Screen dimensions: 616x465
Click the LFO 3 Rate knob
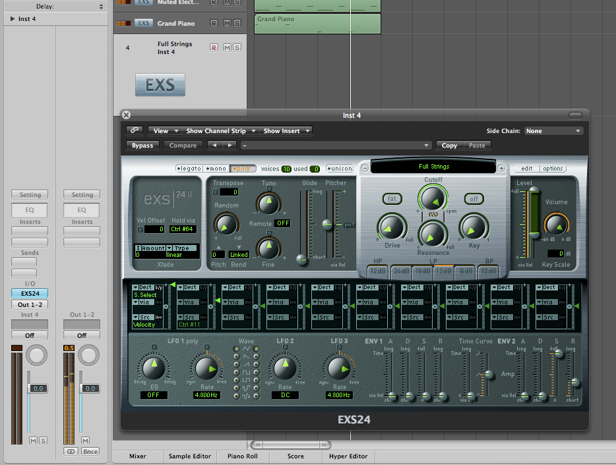tap(338, 368)
